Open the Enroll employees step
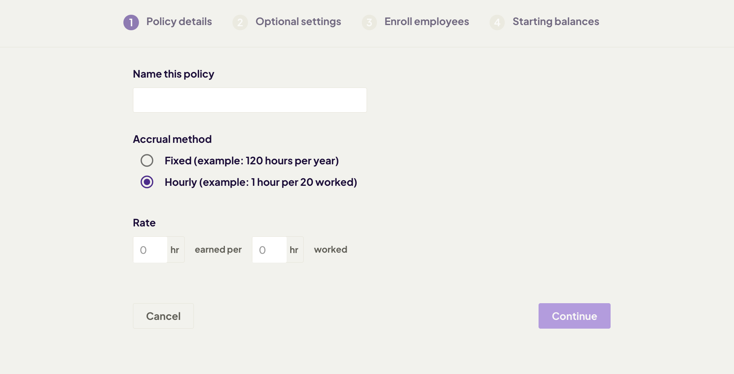Screen dimensions: 734x374 pyautogui.click(x=426, y=21)
